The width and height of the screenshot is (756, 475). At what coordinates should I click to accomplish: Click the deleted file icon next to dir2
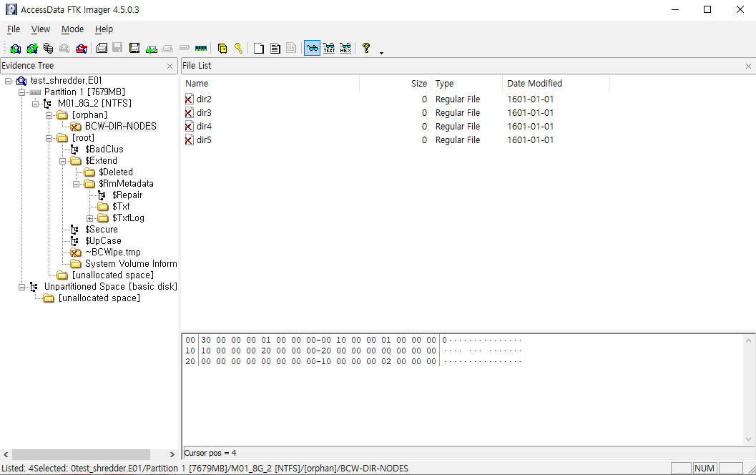point(189,99)
